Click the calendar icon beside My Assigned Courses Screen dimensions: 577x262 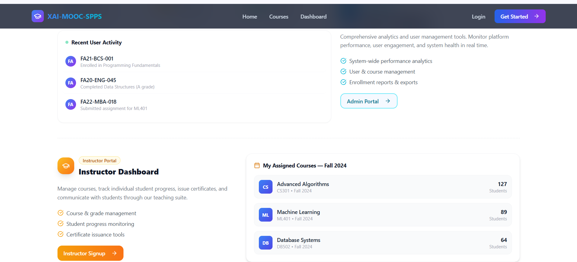pos(257,165)
